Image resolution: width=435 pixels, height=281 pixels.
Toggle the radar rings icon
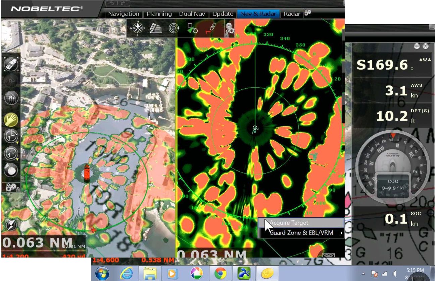tap(174, 28)
